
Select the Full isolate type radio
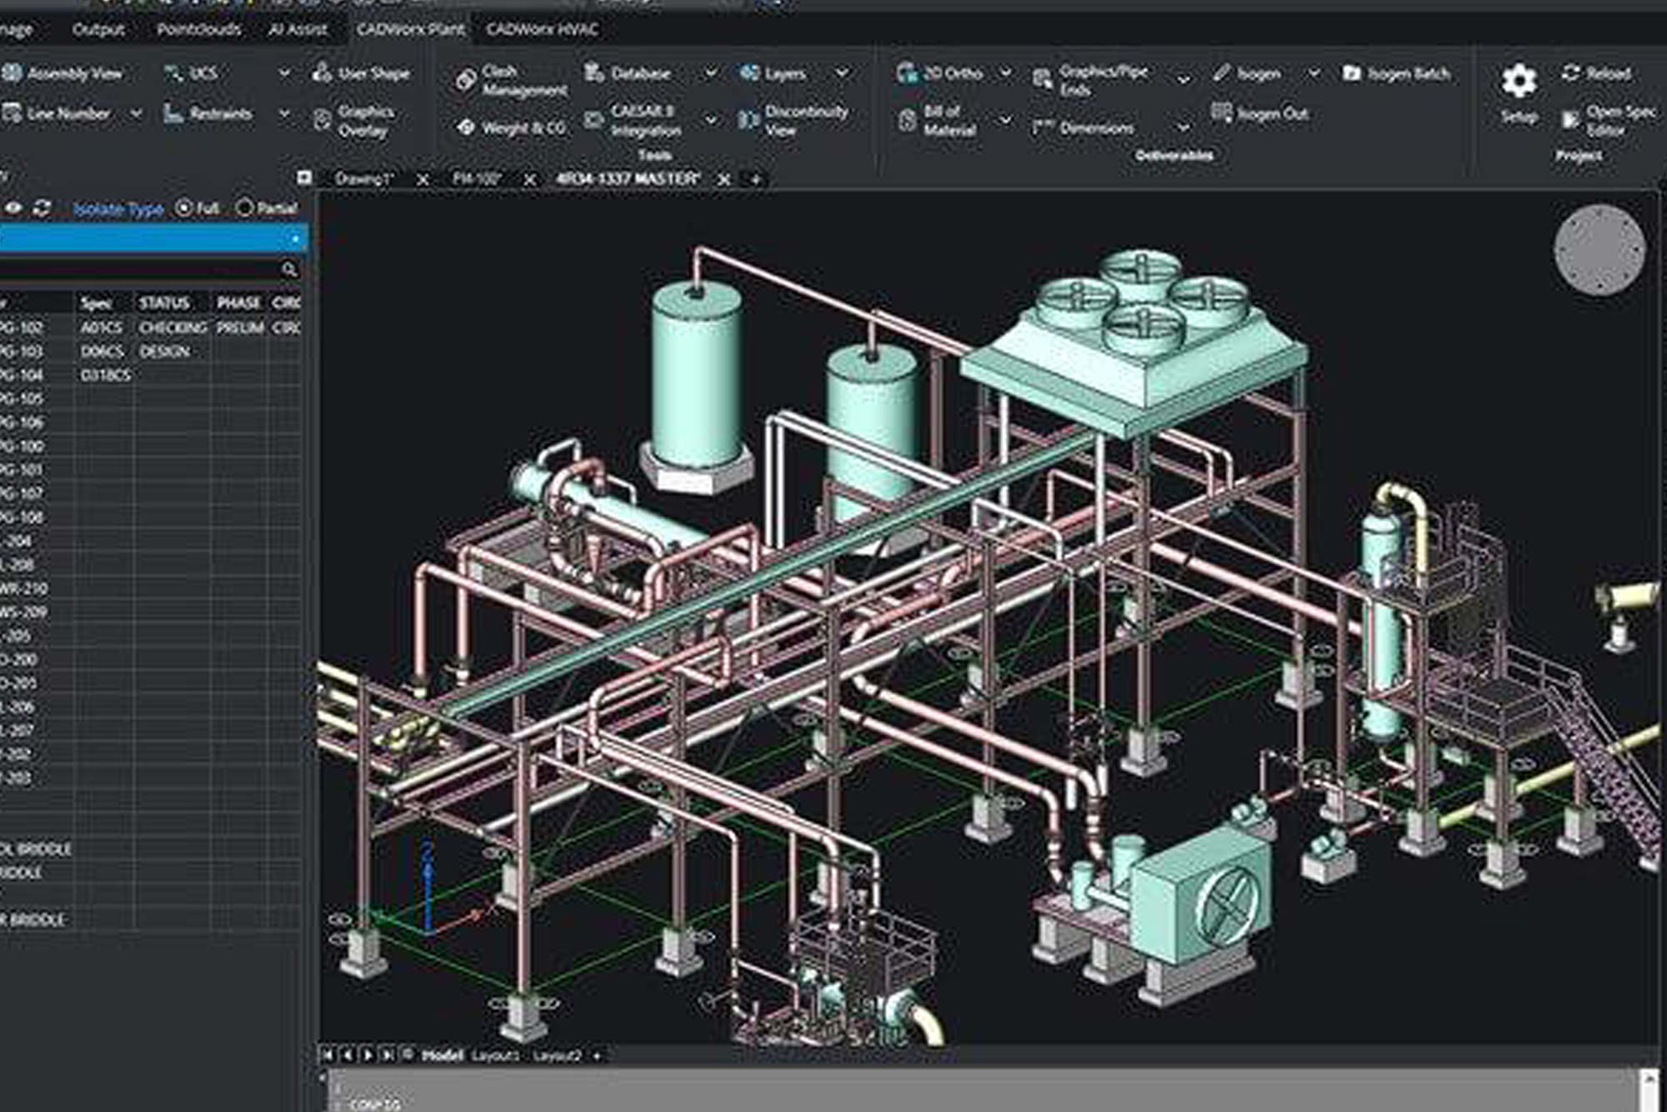click(x=184, y=208)
